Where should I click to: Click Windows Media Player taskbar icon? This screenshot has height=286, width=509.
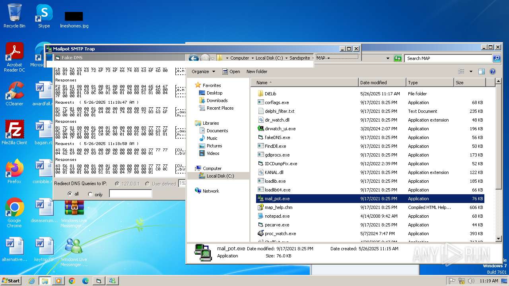pyautogui.click(x=58, y=281)
